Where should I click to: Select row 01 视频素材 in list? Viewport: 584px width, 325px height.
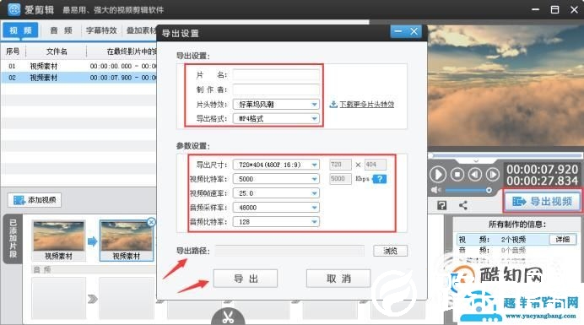(78, 66)
